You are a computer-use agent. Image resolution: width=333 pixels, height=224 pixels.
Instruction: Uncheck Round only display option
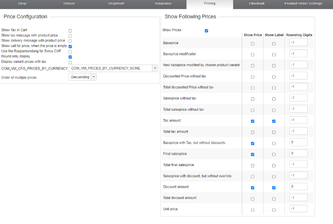pos(70,57)
